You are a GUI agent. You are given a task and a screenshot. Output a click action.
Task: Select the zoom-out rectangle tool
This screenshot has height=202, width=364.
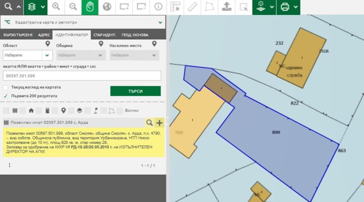coord(141,7)
